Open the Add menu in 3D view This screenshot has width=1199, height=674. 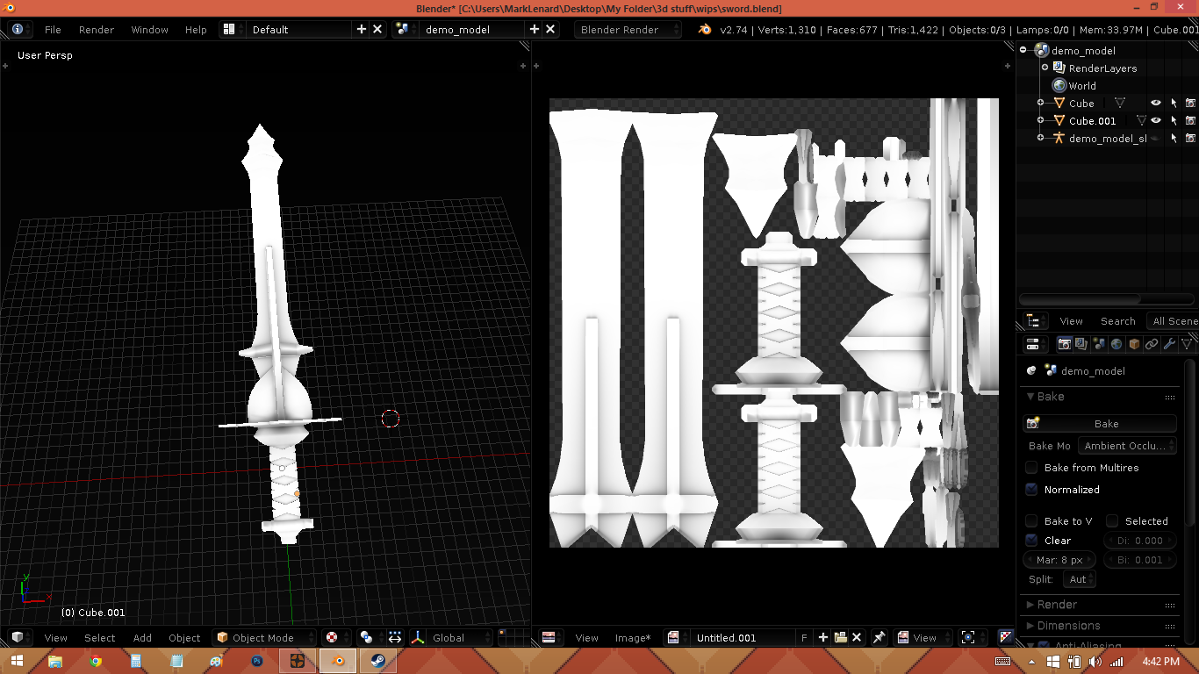(x=142, y=638)
